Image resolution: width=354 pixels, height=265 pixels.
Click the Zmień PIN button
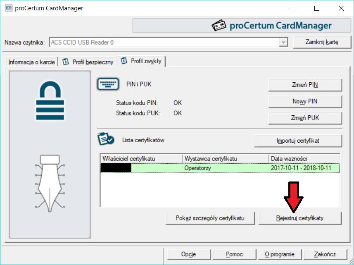[x=305, y=85]
